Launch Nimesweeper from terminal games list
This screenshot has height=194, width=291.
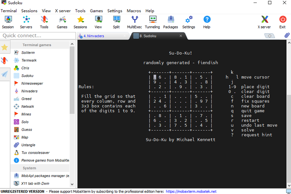pos(32,83)
